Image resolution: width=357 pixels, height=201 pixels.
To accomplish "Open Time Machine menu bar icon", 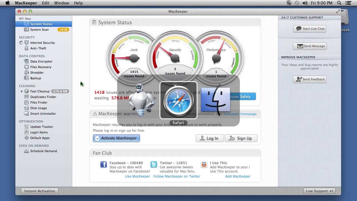I will coord(297,3).
